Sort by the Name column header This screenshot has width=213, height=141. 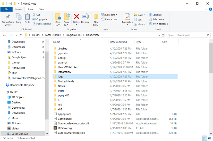(x=57, y=42)
